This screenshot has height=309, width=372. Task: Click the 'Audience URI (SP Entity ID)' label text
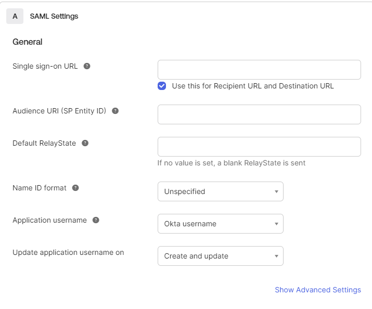[x=59, y=111]
